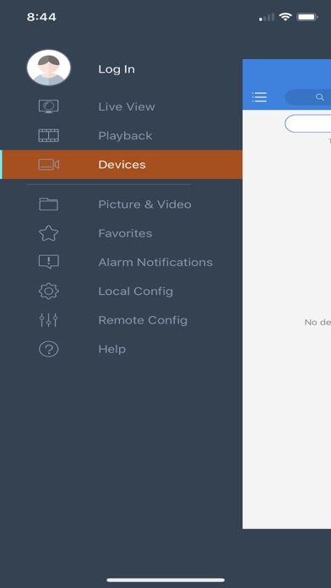Open Remote Config menu item
The image size is (331, 588).
[x=143, y=320]
